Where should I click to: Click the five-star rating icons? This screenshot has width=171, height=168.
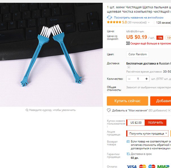(114, 22)
